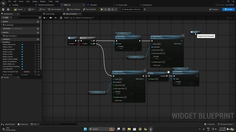This screenshot has width=236, height=132.
Task: Select the Button_Inventory variable
Action: (9, 49)
